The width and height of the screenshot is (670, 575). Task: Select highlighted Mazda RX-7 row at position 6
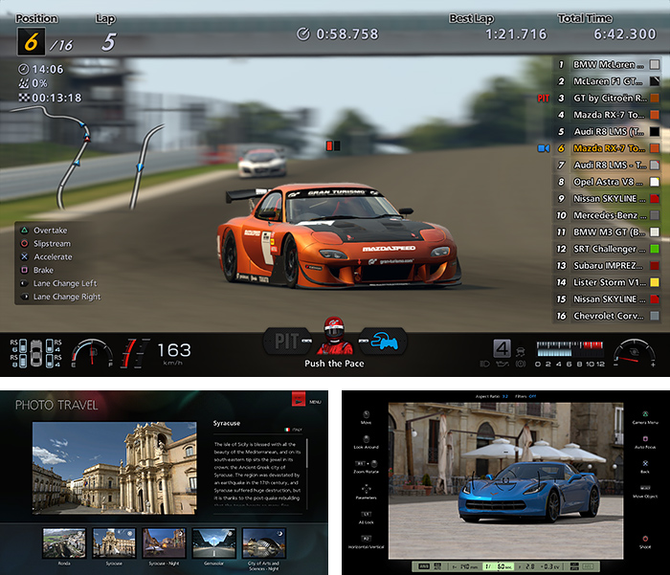point(607,148)
